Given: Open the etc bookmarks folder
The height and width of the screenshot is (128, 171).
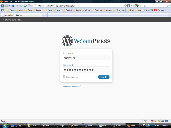Looking at the screenshot, I should pyautogui.click(x=138, y=10).
